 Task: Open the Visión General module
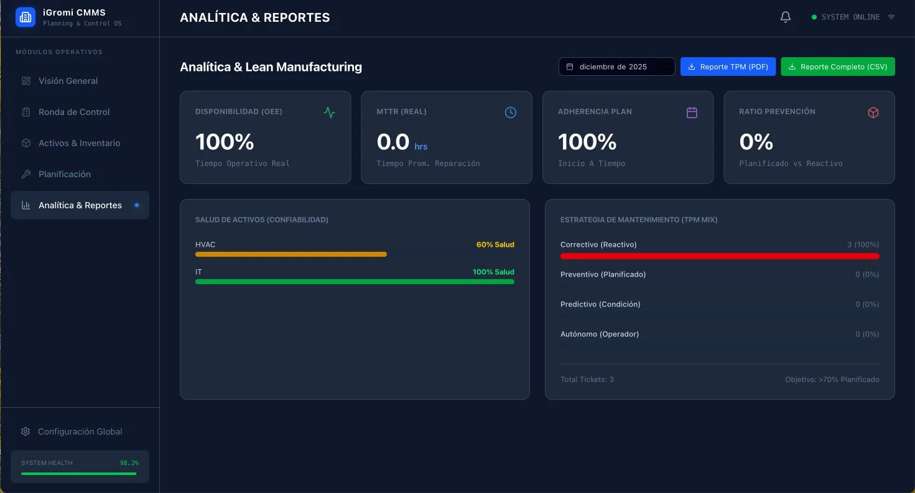point(68,81)
